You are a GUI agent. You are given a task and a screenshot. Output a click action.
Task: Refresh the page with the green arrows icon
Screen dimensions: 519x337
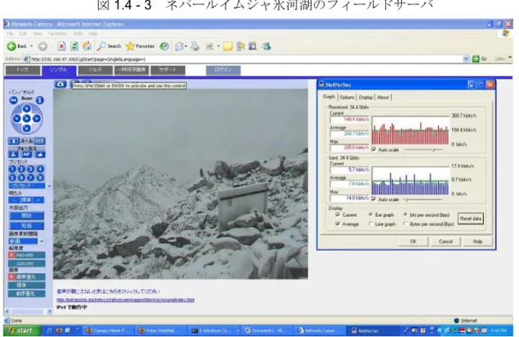[74, 46]
